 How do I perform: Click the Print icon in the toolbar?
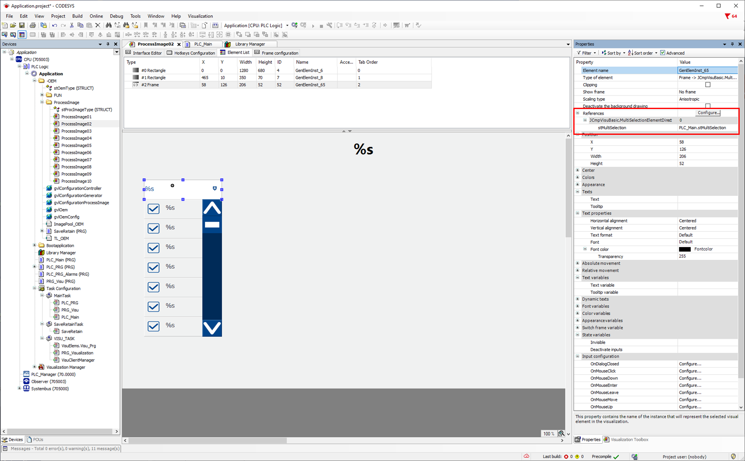33,25
